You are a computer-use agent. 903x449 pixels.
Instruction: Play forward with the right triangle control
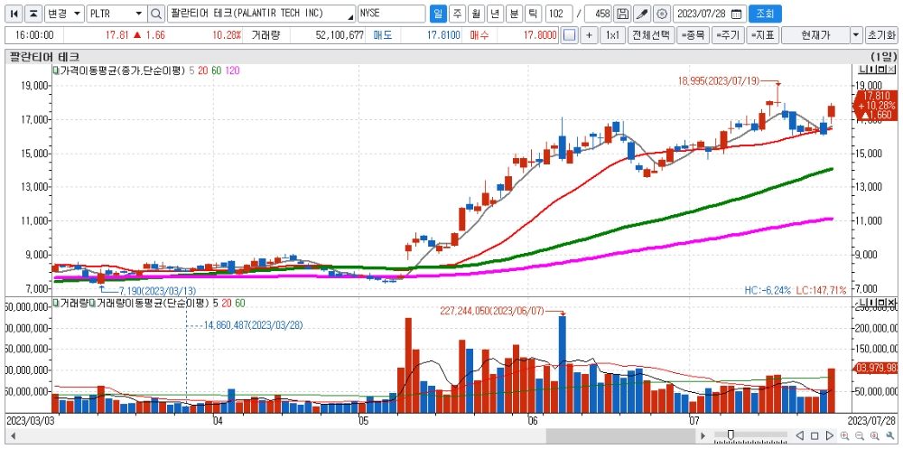tap(830, 435)
